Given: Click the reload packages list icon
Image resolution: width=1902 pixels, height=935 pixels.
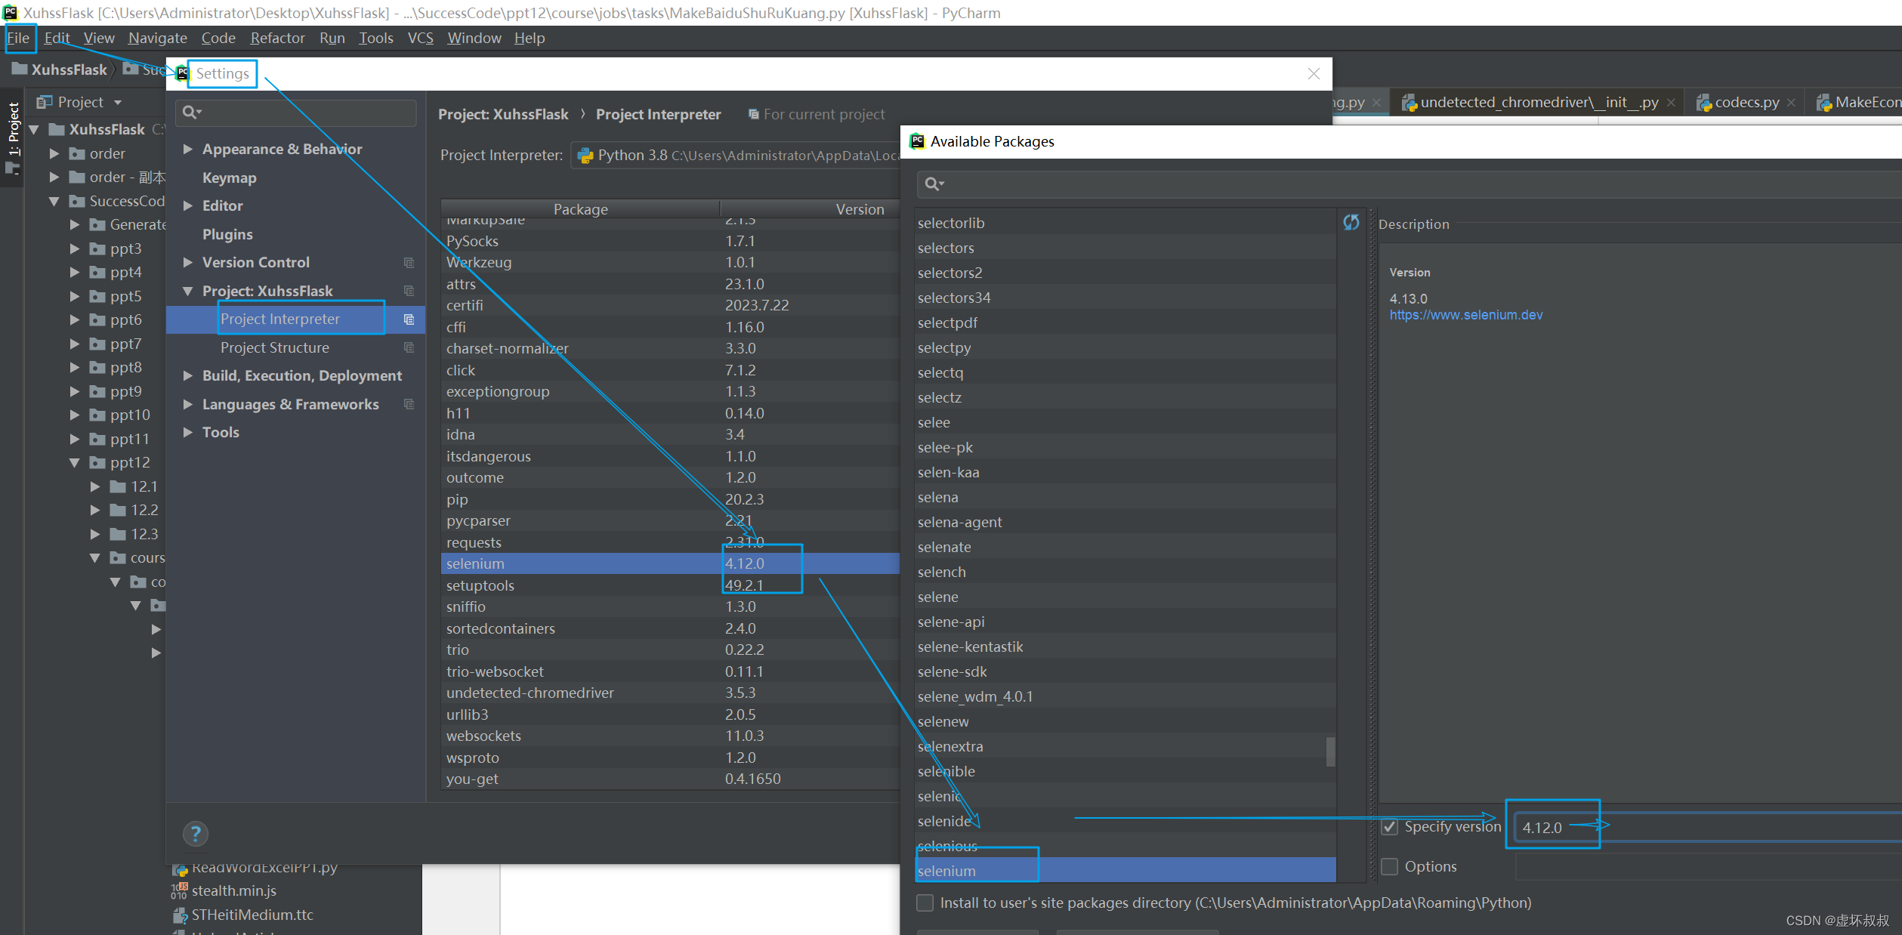Looking at the screenshot, I should (1351, 222).
